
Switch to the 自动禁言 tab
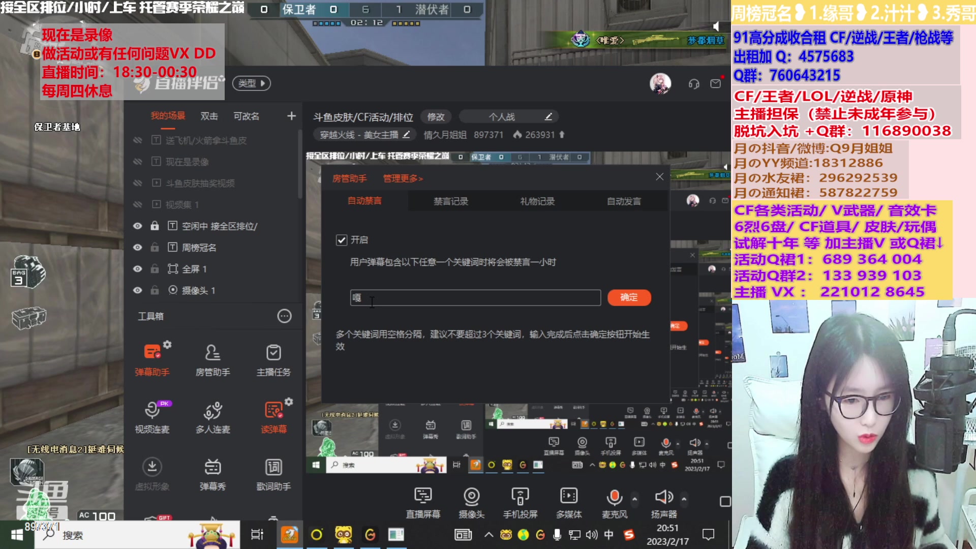[364, 201]
